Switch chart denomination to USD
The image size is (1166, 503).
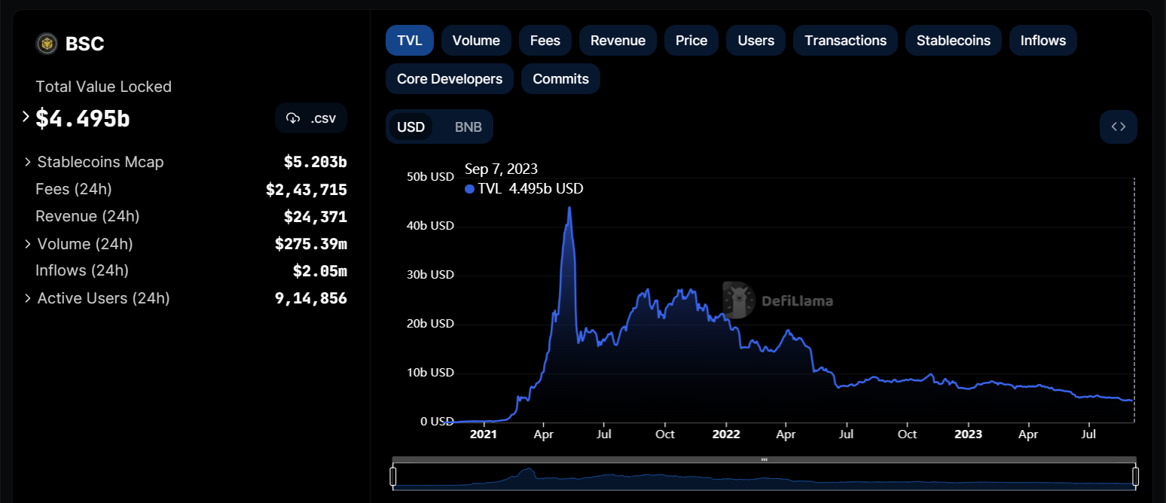click(411, 127)
